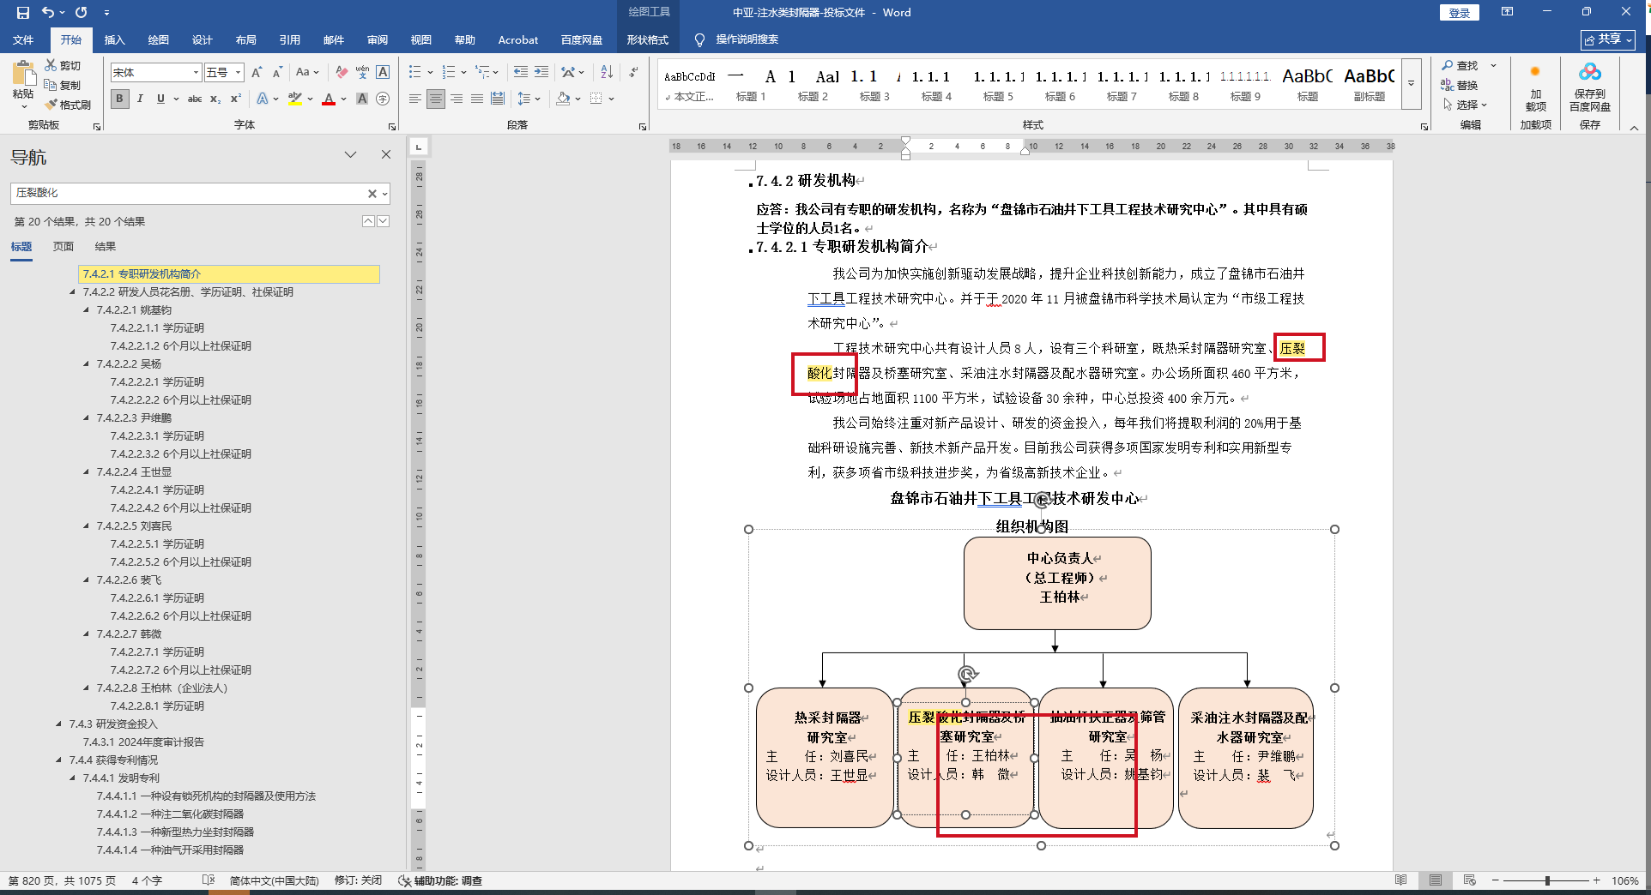Toggle track changes via 修订: 关闭
The image size is (1651, 895).
358,880
